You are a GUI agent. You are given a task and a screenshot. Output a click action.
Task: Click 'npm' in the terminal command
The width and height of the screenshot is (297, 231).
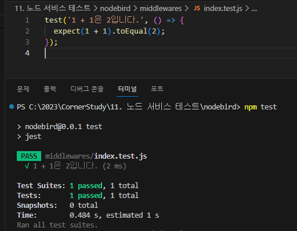[251, 107]
